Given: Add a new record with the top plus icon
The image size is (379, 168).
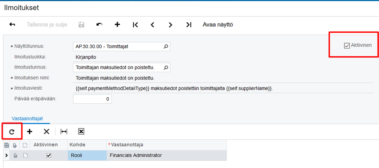Looking at the screenshot, I should [x=117, y=25].
